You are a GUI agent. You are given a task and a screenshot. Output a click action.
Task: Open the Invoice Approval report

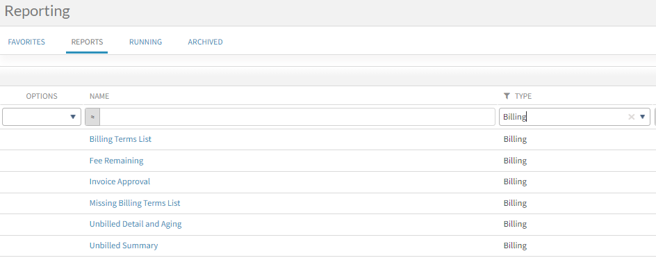120,182
